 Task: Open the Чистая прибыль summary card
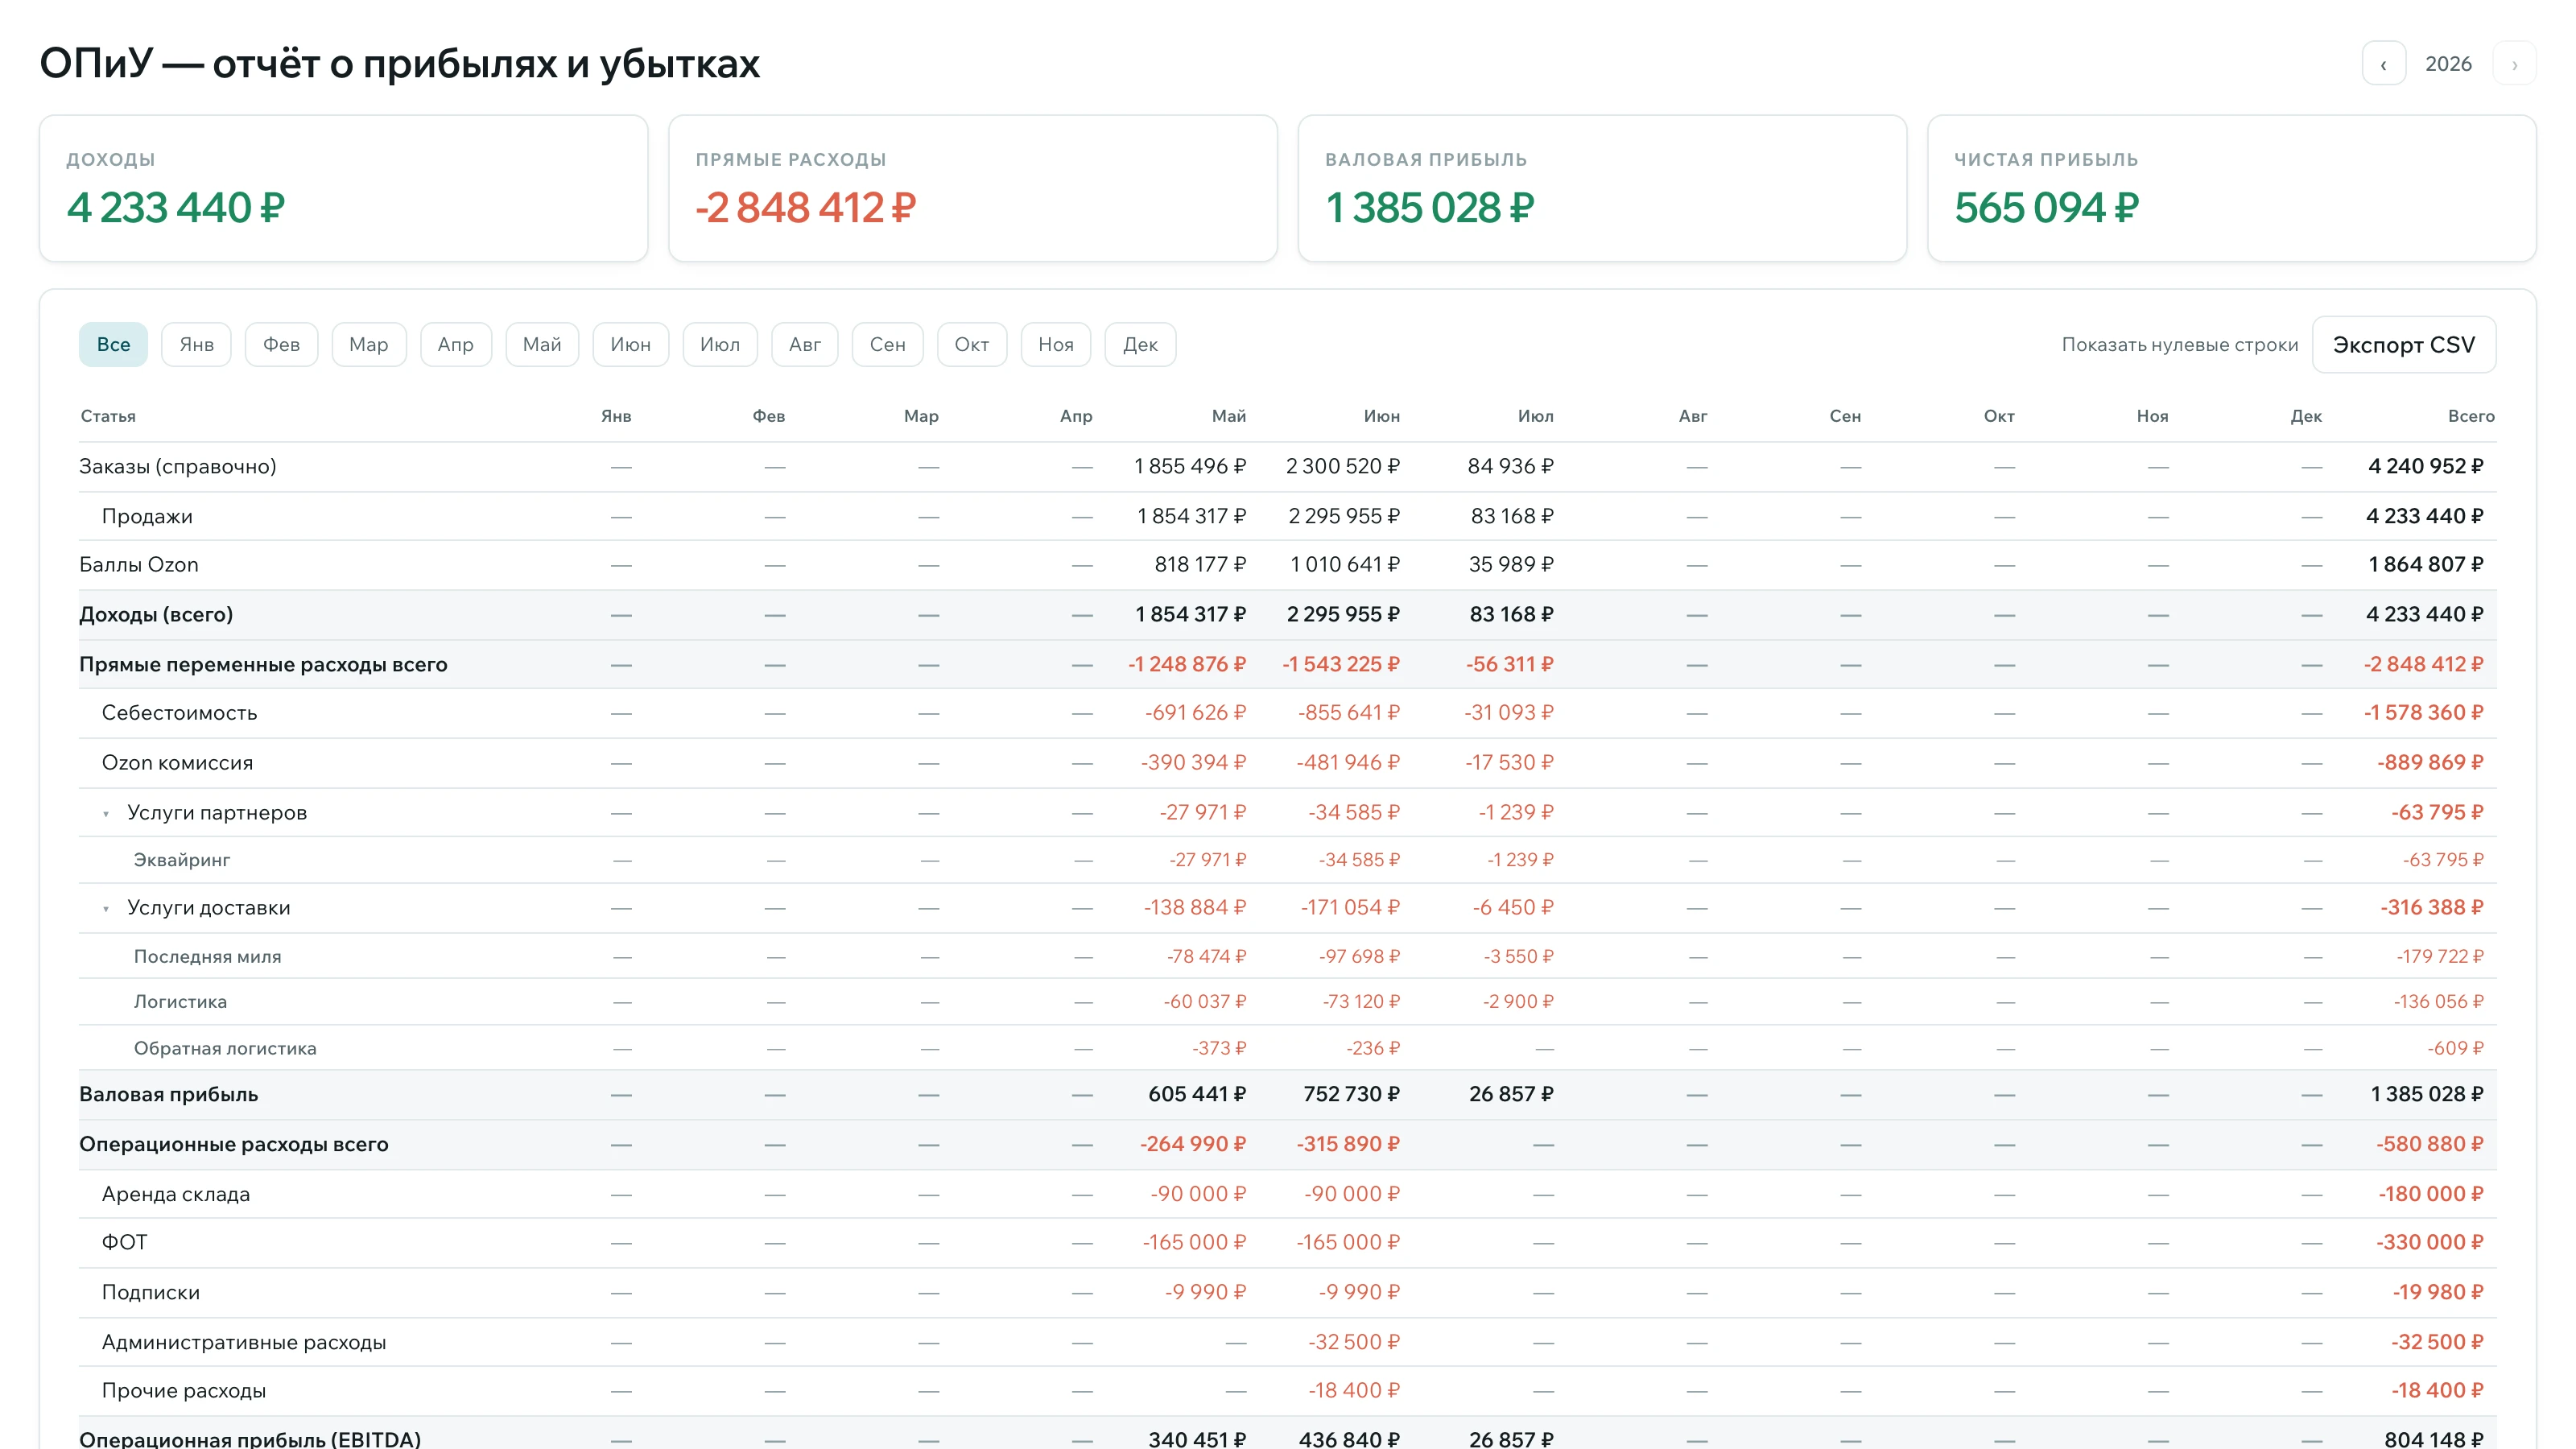(2231, 189)
